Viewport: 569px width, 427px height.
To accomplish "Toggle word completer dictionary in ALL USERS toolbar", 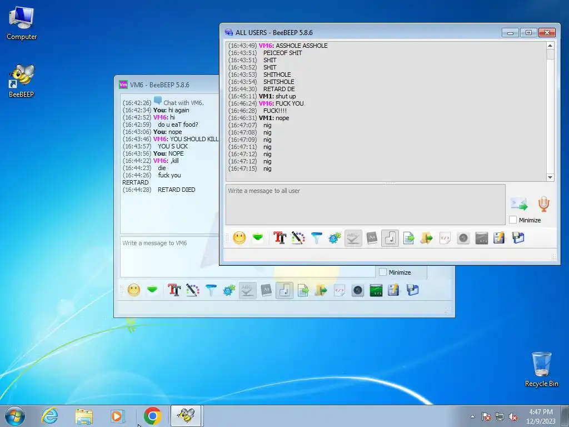I will [x=372, y=238].
